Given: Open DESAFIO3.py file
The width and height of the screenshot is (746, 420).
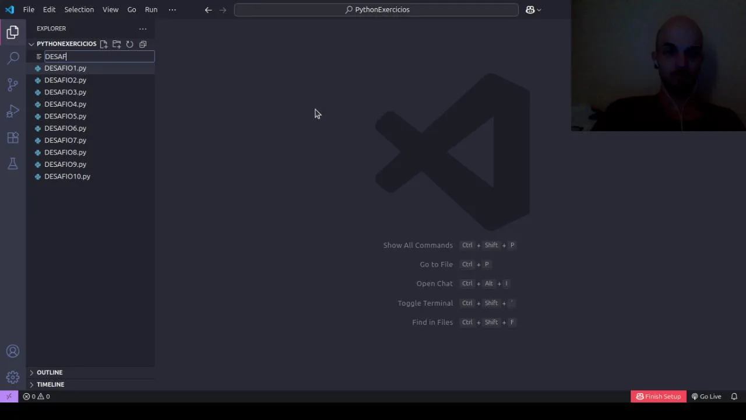Looking at the screenshot, I should coord(65,92).
